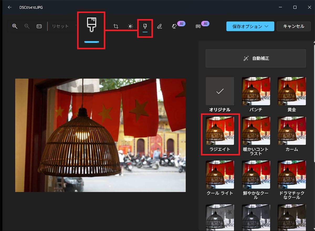Zoom in on the photo
Image resolution: width=315 pixels, height=231 pixels.
(15, 26)
